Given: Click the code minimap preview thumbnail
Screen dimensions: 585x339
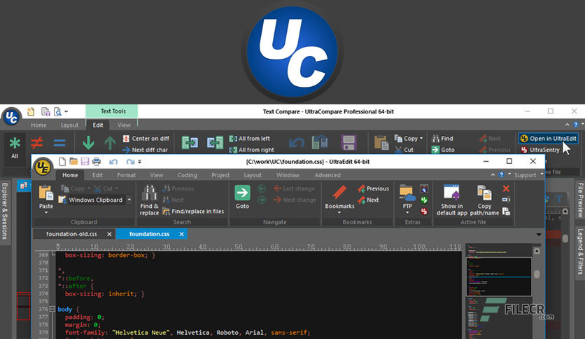Looking at the screenshot, I should click(x=499, y=276).
